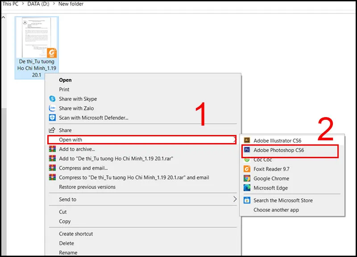
Task: Open Cốc Cốc from the submenu
Action: pyautogui.click(x=262, y=160)
